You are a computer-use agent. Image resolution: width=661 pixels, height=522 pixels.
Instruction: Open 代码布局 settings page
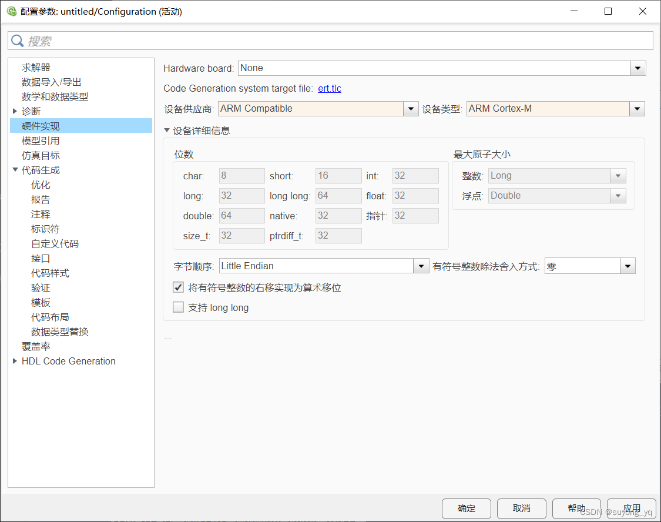(50, 317)
